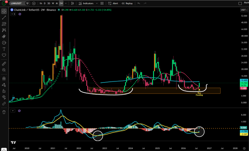Select the 2W timeframe
The image size is (249, 151).
61,3
